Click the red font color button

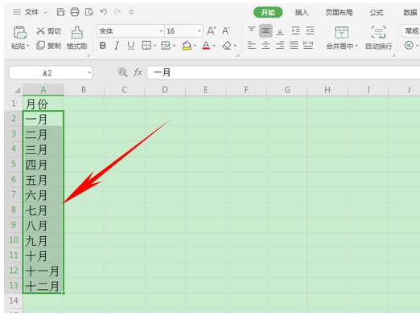[x=206, y=46]
